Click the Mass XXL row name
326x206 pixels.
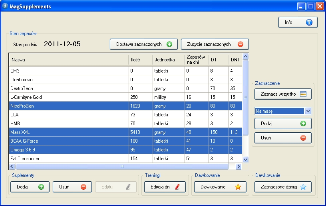tap(20, 132)
